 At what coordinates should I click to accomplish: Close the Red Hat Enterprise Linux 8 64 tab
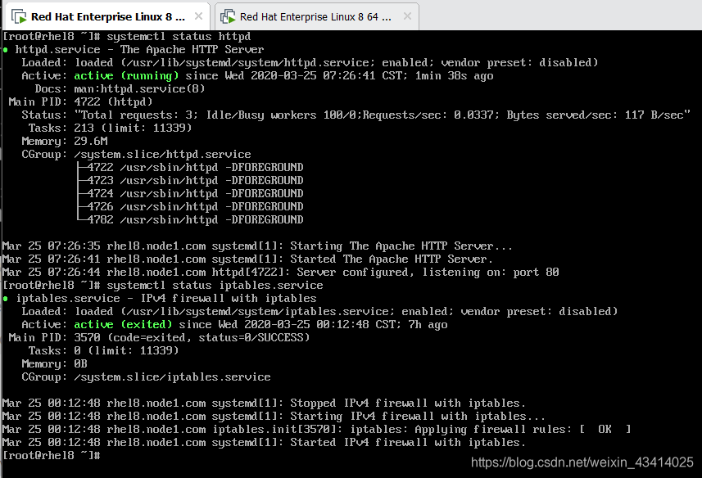(407, 16)
